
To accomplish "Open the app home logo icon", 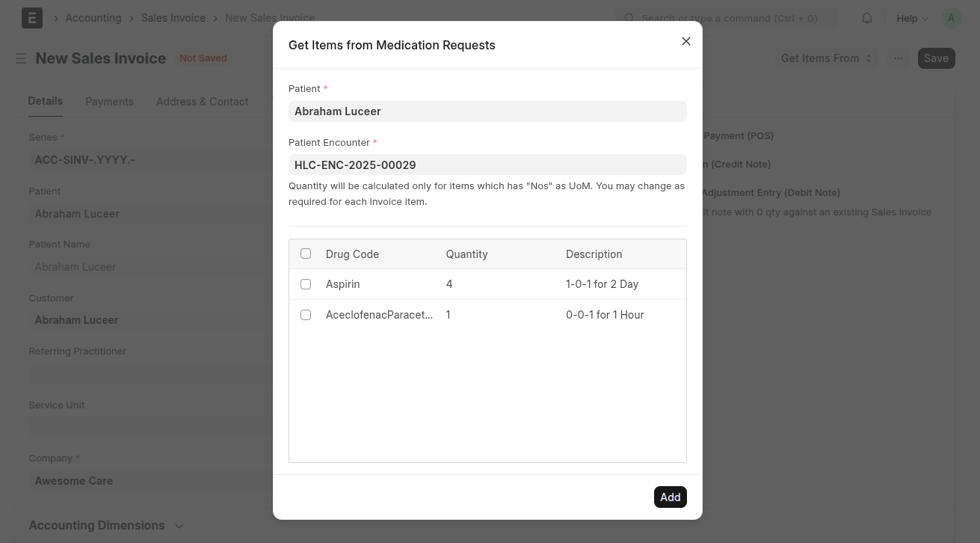I will tap(32, 18).
